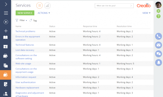Open the Dashboards tiles icon
This screenshot has width=163, height=97.
(x=6, y=46)
